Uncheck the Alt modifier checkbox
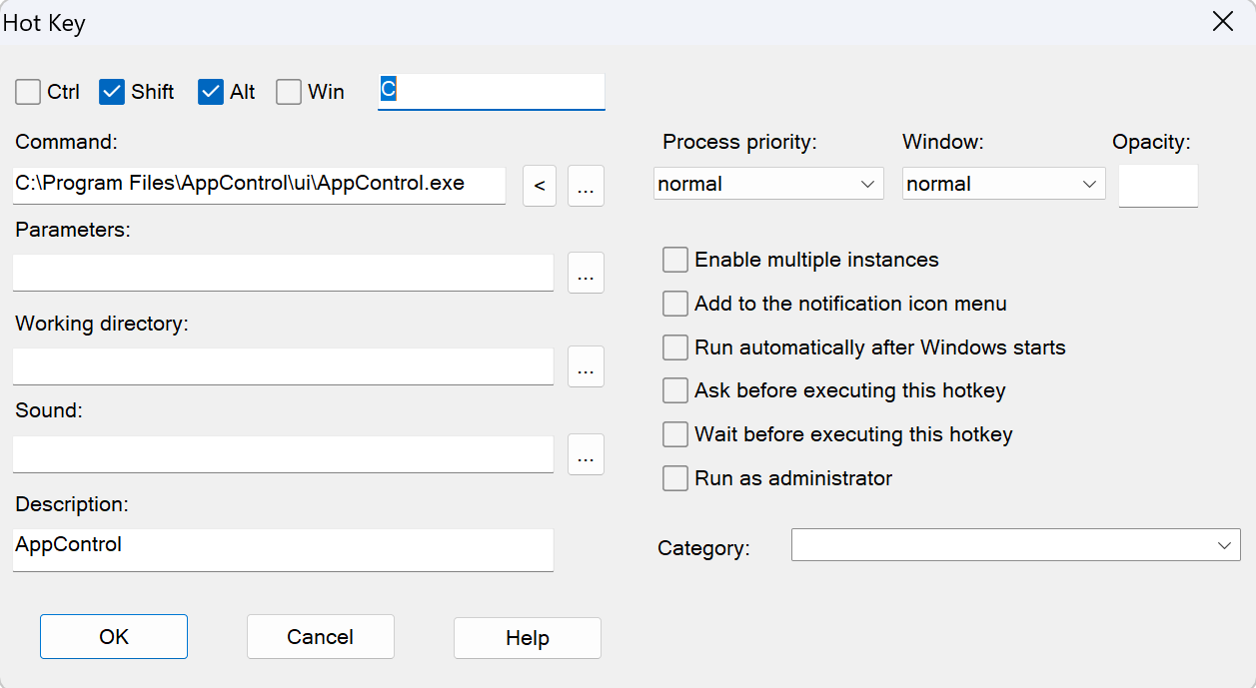 tap(210, 92)
